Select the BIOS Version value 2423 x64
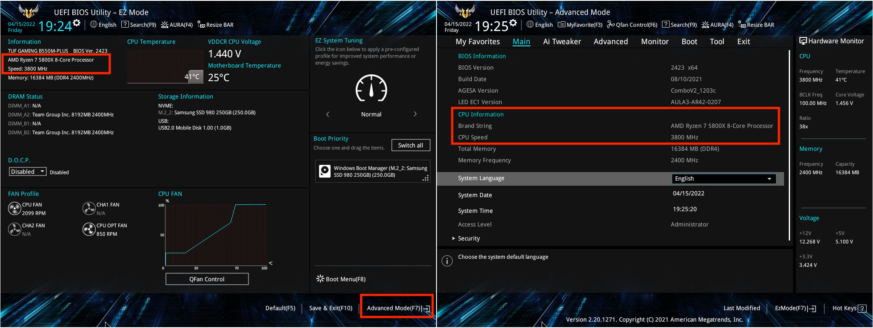 click(x=684, y=68)
